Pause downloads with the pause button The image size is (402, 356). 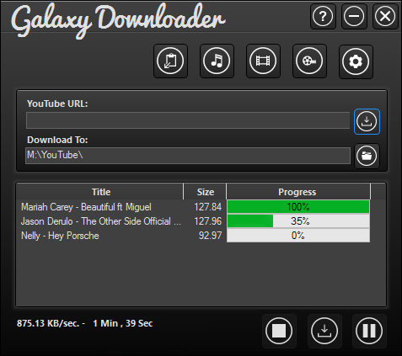(369, 331)
